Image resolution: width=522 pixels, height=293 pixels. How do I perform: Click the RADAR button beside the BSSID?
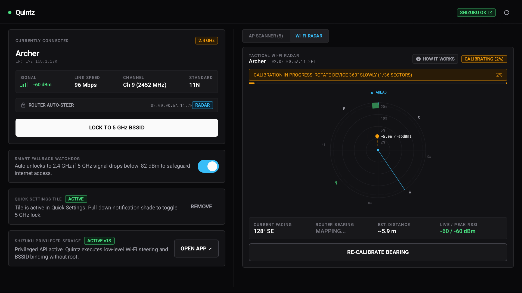tap(203, 105)
